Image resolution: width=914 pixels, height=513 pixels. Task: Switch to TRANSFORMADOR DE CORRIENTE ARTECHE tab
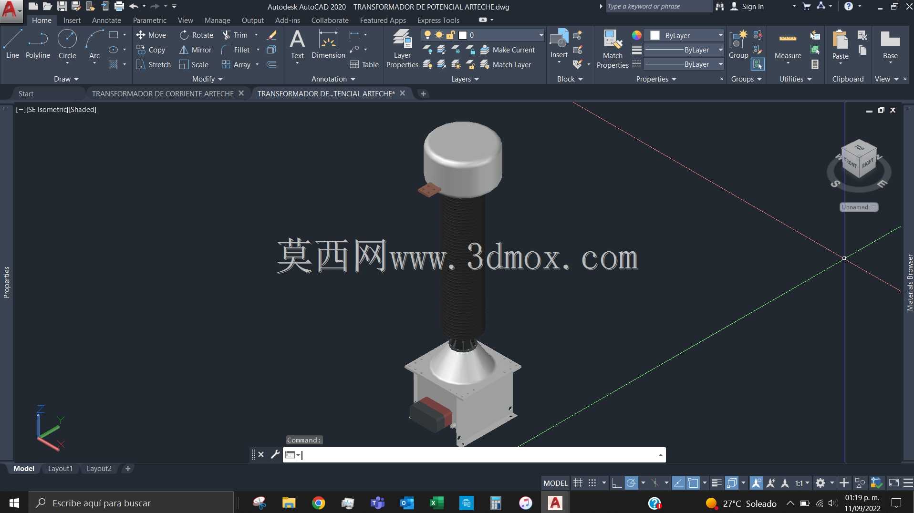pos(163,93)
